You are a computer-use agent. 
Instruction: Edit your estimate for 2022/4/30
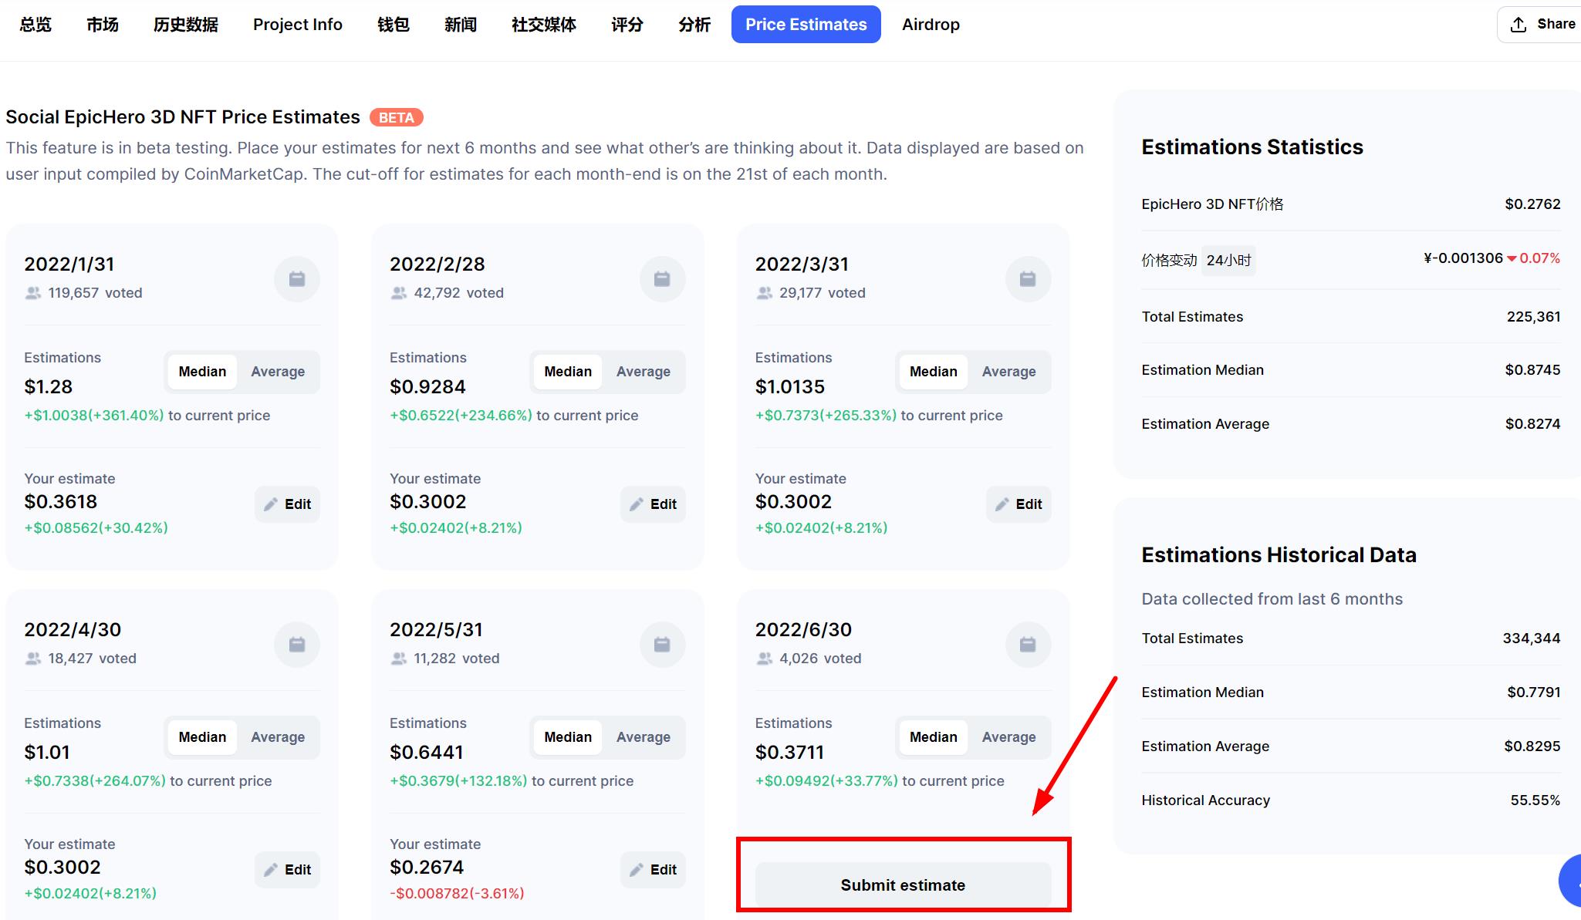tap(287, 870)
